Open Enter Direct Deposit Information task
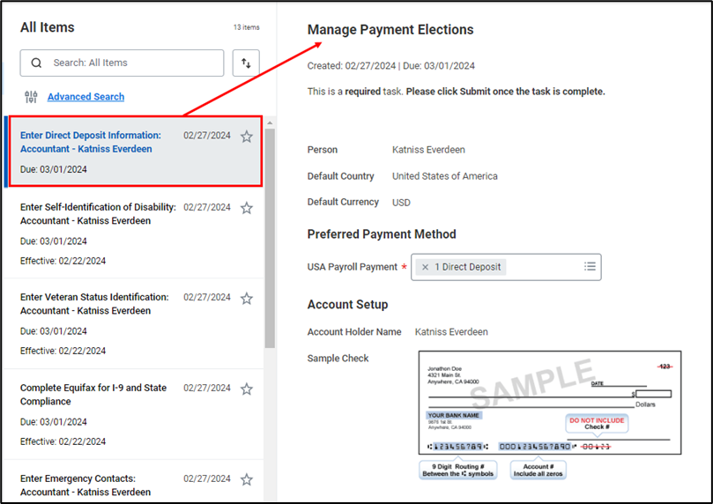Viewport: 713px width, 504px height. [x=91, y=143]
